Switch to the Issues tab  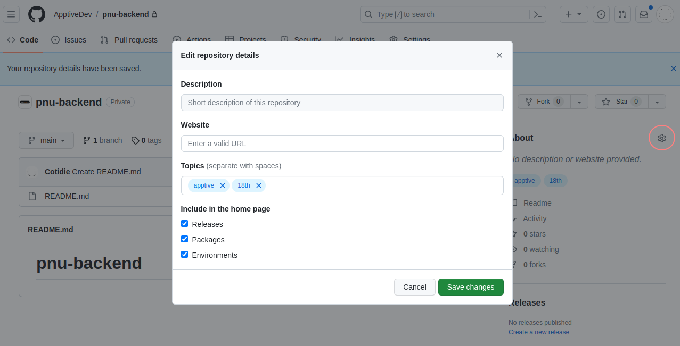click(69, 40)
